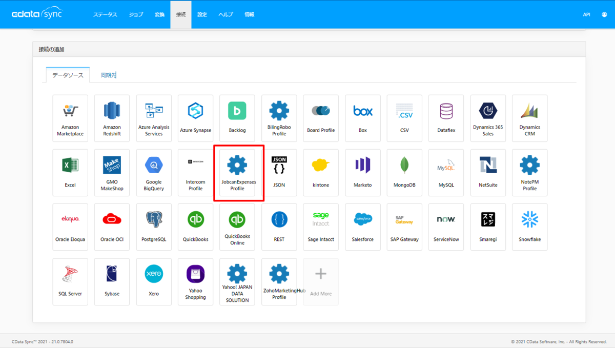This screenshot has height=348, width=615.
Task: Select the Oracle Eloqua connector
Action: tap(70, 227)
